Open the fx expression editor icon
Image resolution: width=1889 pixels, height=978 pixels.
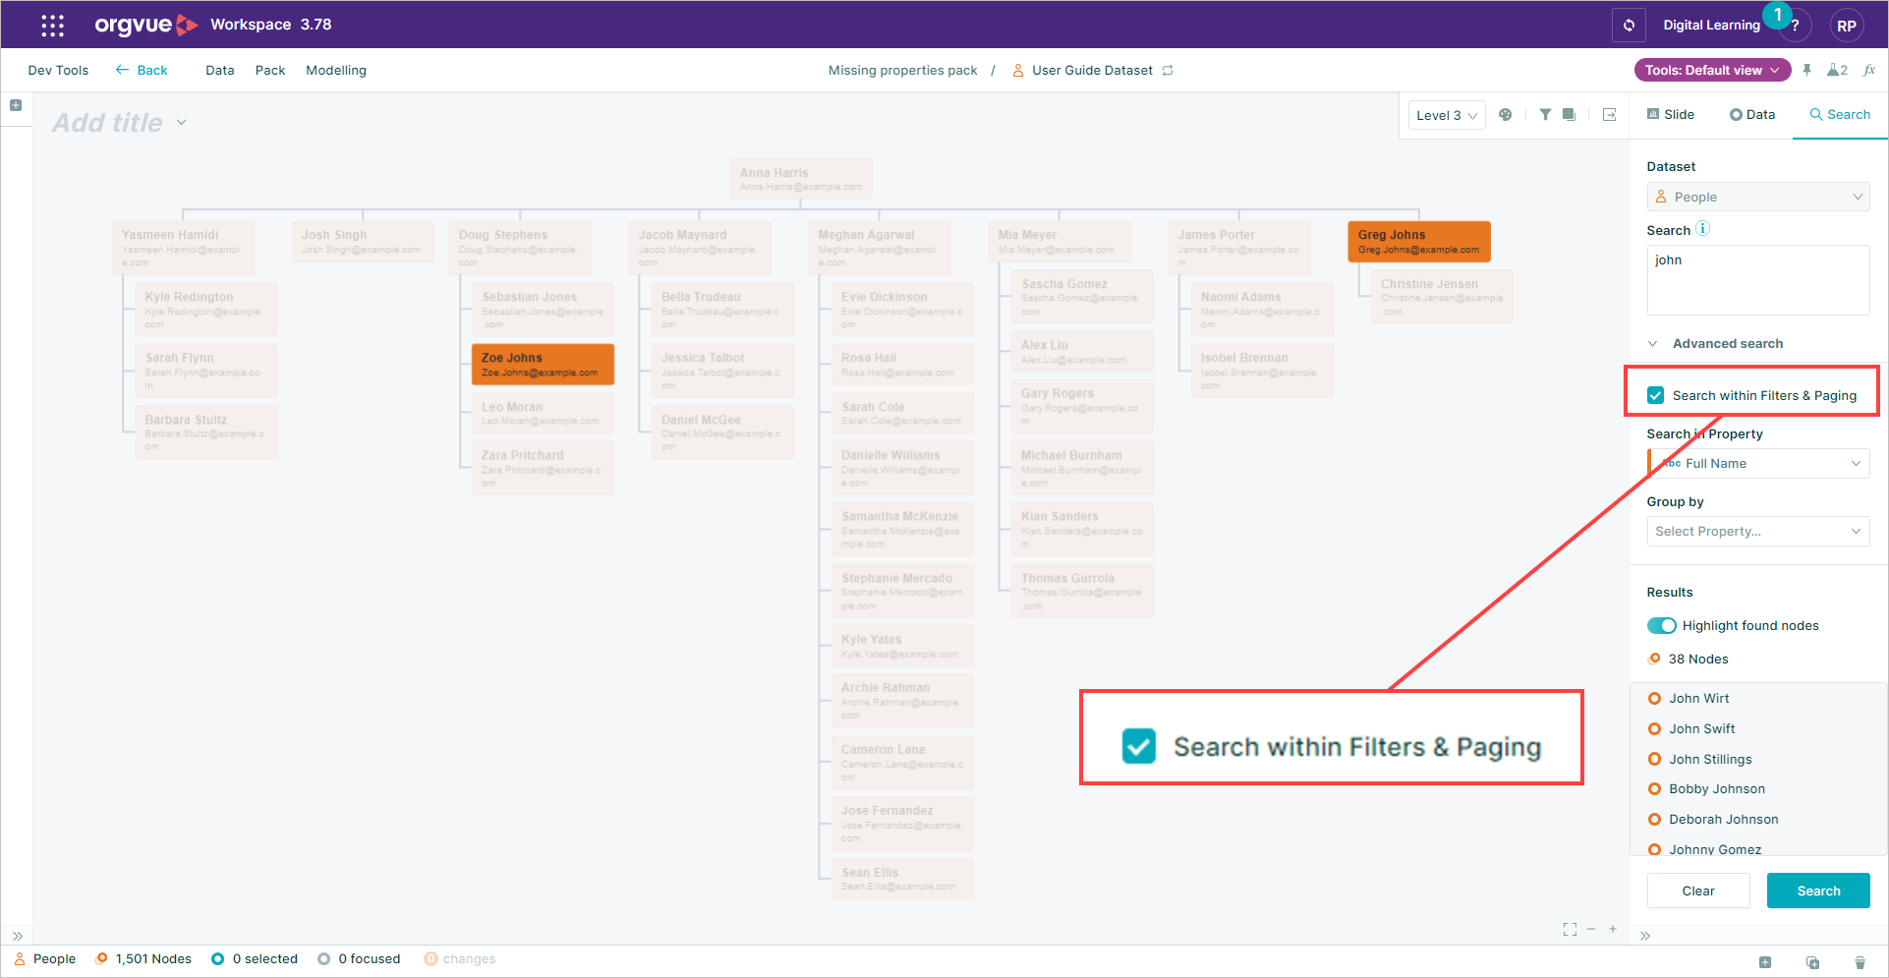(1869, 70)
